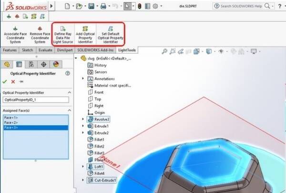Expand the Annotations tree node

pos(83,78)
